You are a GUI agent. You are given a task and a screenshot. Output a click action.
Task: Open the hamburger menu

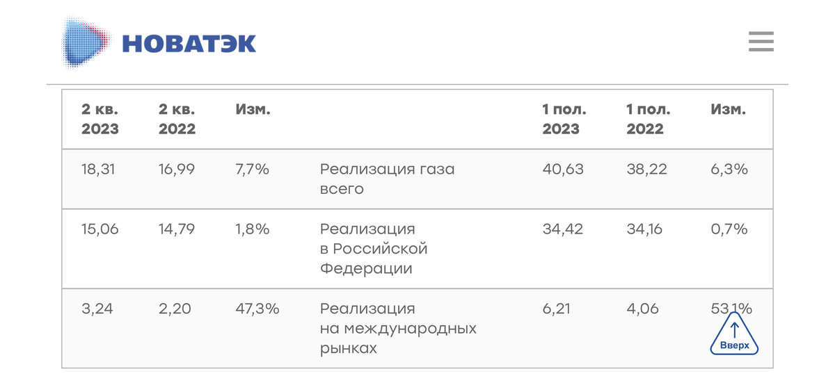point(761,42)
